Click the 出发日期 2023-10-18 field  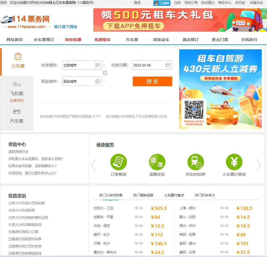pyautogui.click(x=152, y=65)
